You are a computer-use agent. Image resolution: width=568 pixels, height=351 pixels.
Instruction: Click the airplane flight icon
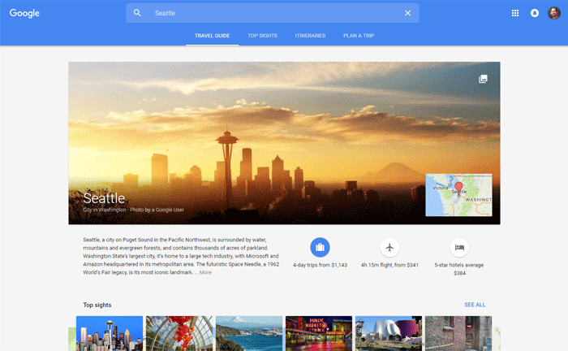point(389,247)
